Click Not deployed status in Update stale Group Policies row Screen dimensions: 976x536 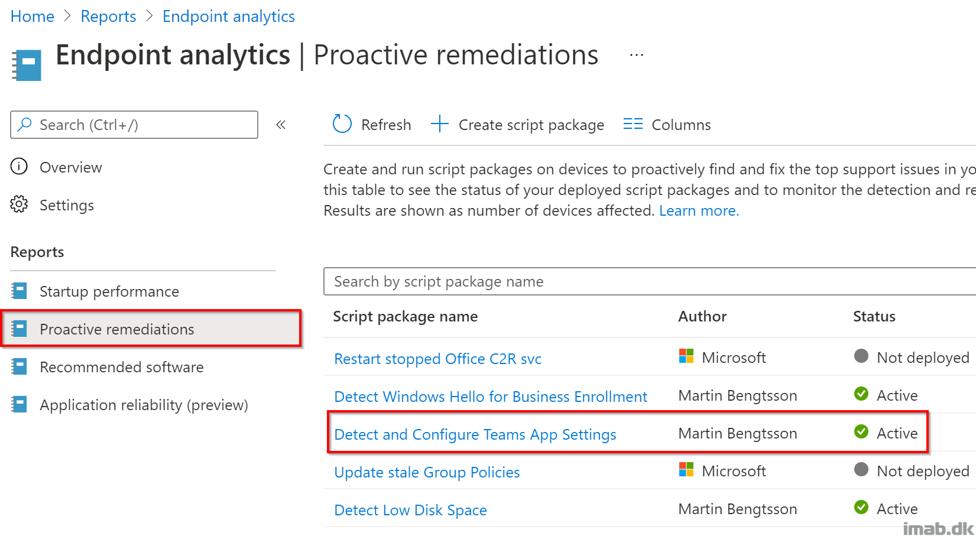point(923,471)
